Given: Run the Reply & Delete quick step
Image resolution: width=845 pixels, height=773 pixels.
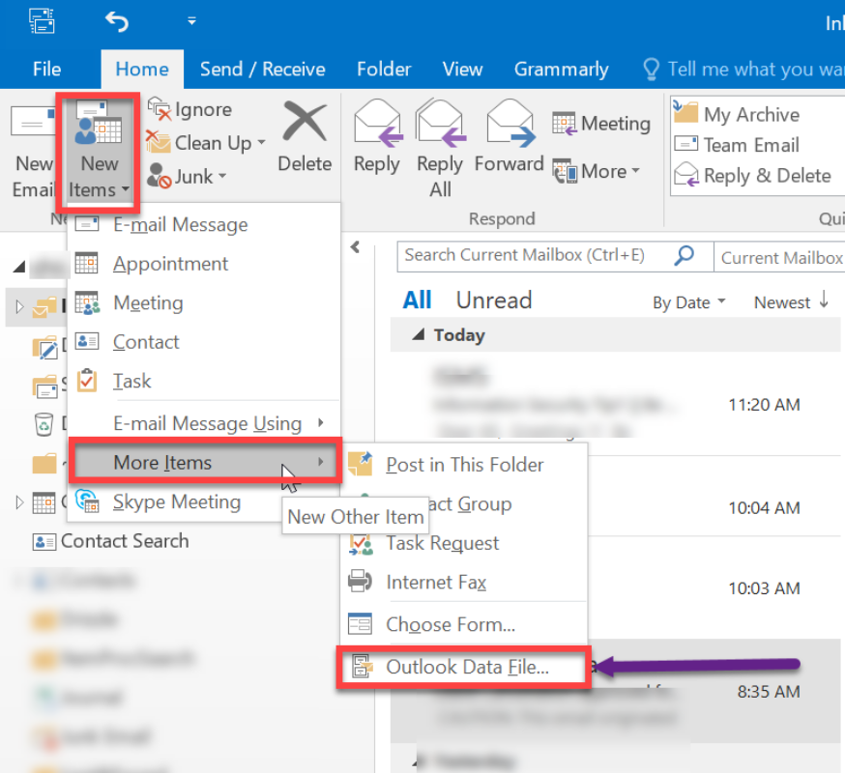Looking at the screenshot, I should click(753, 176).
